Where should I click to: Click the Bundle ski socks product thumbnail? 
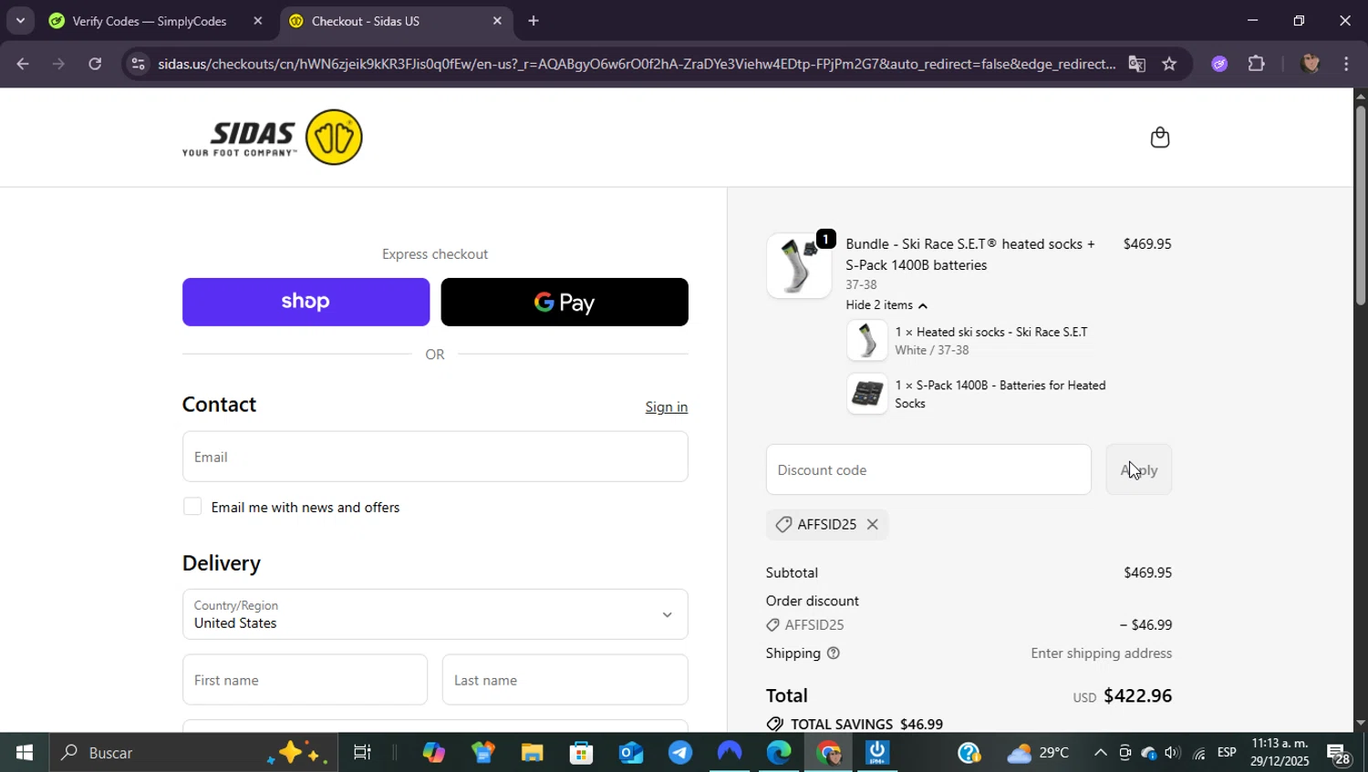tap(798, 265)
